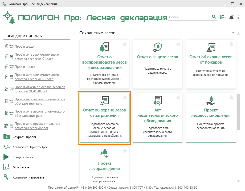The height and width of the screenshot is (191, 245).
Task: Favorite the Отчет о защите лесов card
Action: click(178, 44)
